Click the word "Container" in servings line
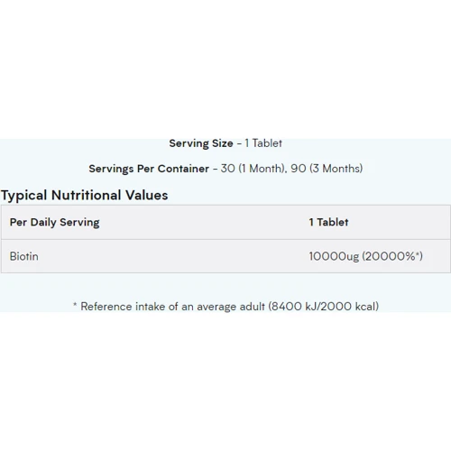 183,169
